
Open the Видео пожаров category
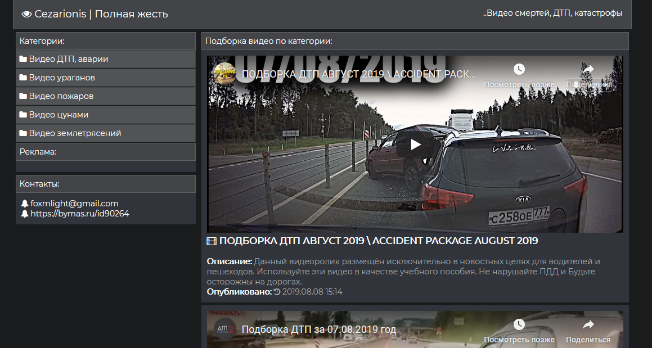pyautogui.click(x=61, y=96)
